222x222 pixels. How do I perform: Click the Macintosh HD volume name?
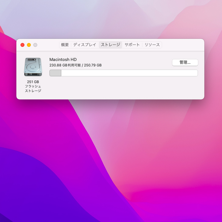click(63, 60)
